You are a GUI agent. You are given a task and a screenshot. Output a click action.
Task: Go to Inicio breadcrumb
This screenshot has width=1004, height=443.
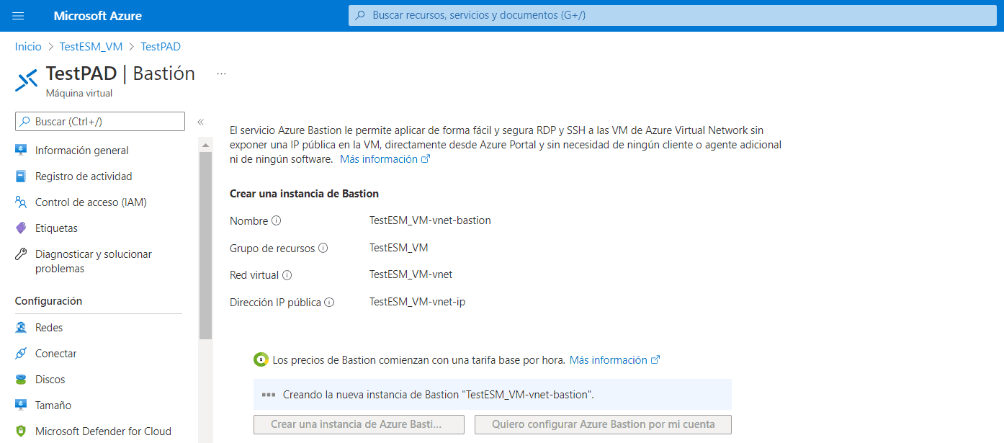[28, 46]
